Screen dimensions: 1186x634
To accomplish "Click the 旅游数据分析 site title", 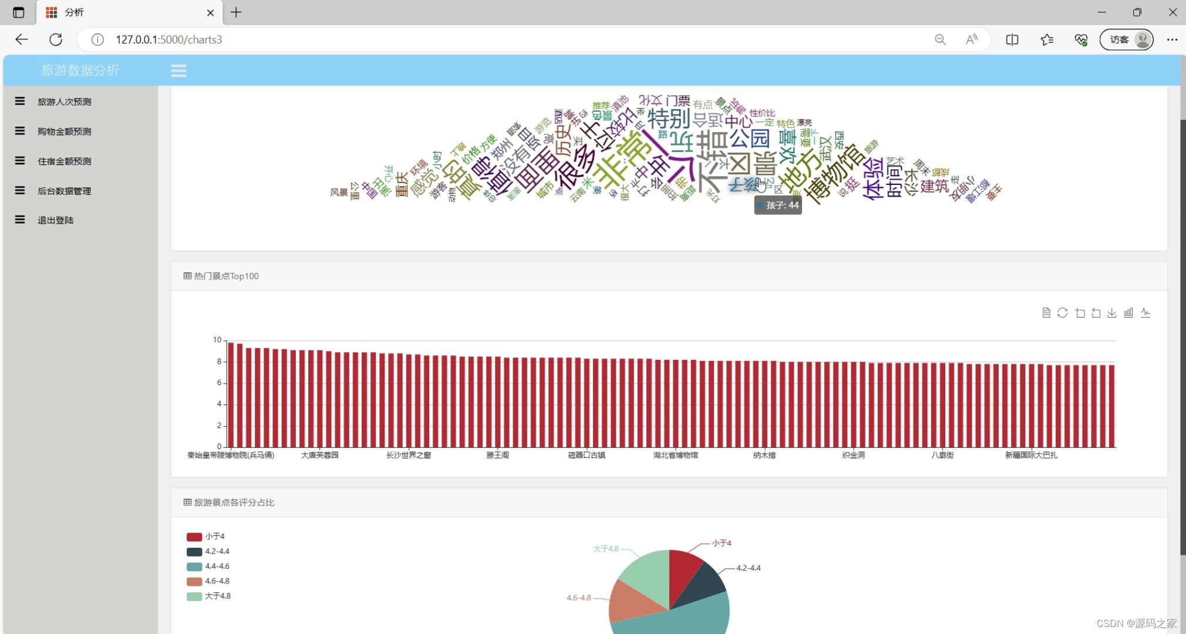I will point(80,70).
